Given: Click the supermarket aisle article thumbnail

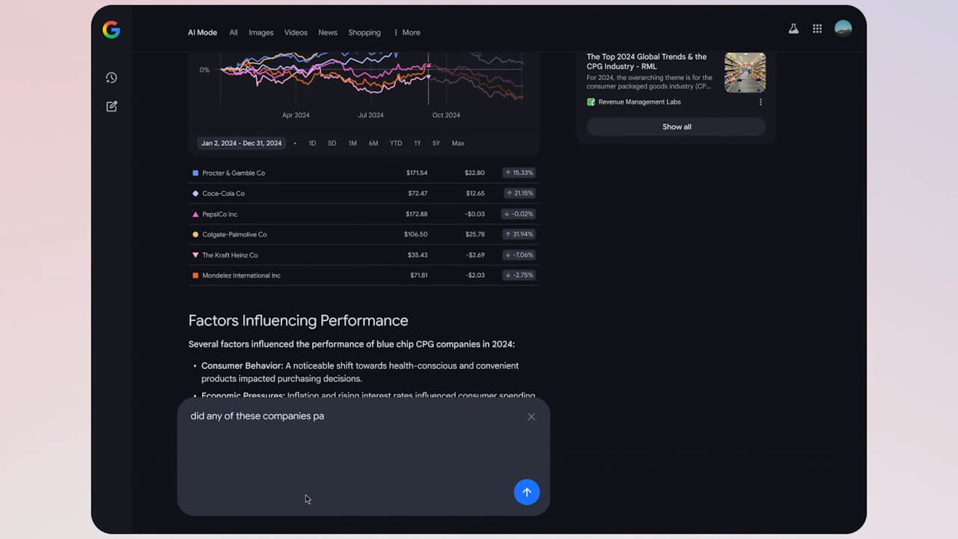Looking at the screenshot, I should point(745,73).
